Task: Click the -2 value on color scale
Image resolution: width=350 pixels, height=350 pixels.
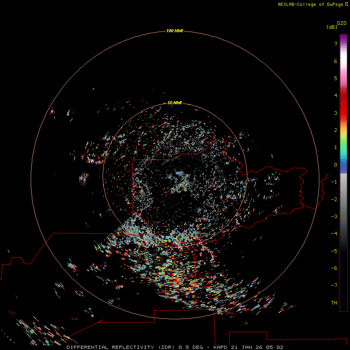Action: pyautogui.click(x=334, y=199)
